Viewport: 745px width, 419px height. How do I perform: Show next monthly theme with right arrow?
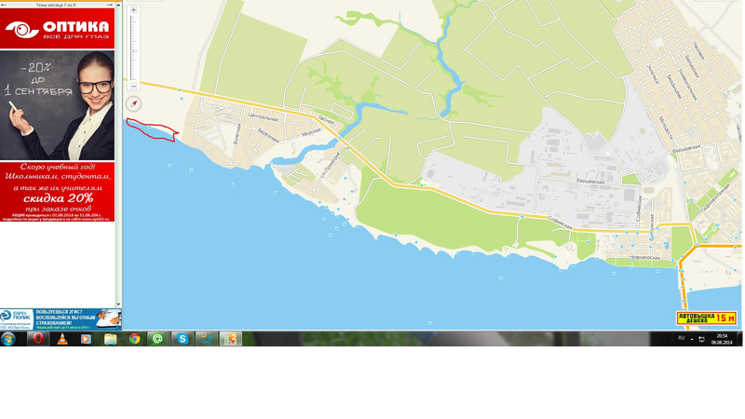(110, 5)
